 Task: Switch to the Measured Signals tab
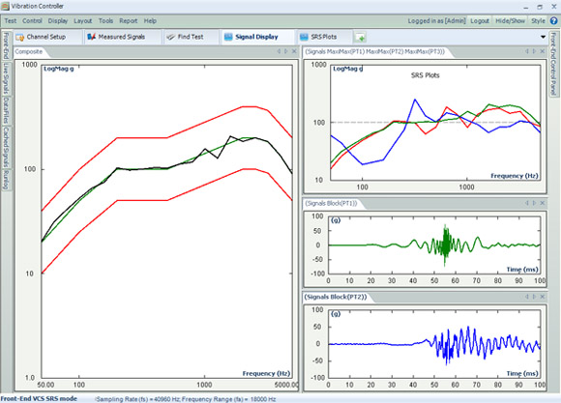tap(123, 37)
